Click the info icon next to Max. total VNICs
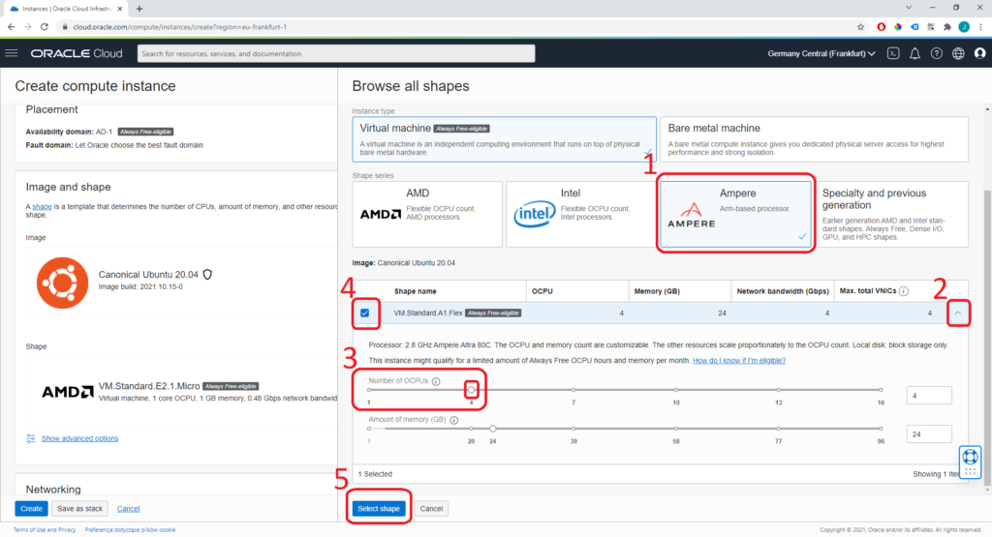Image resolution: width=992 pixels, height=537 pixels. click(x=904, y=291)
